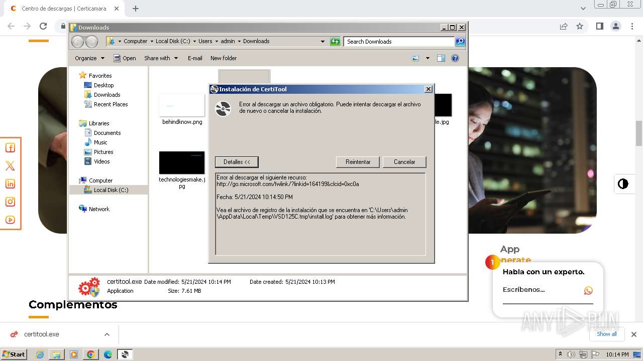This screenshot has width=643, height=361.
Task: Click the Instagram icon in sidebar
Action: [10, 202]
